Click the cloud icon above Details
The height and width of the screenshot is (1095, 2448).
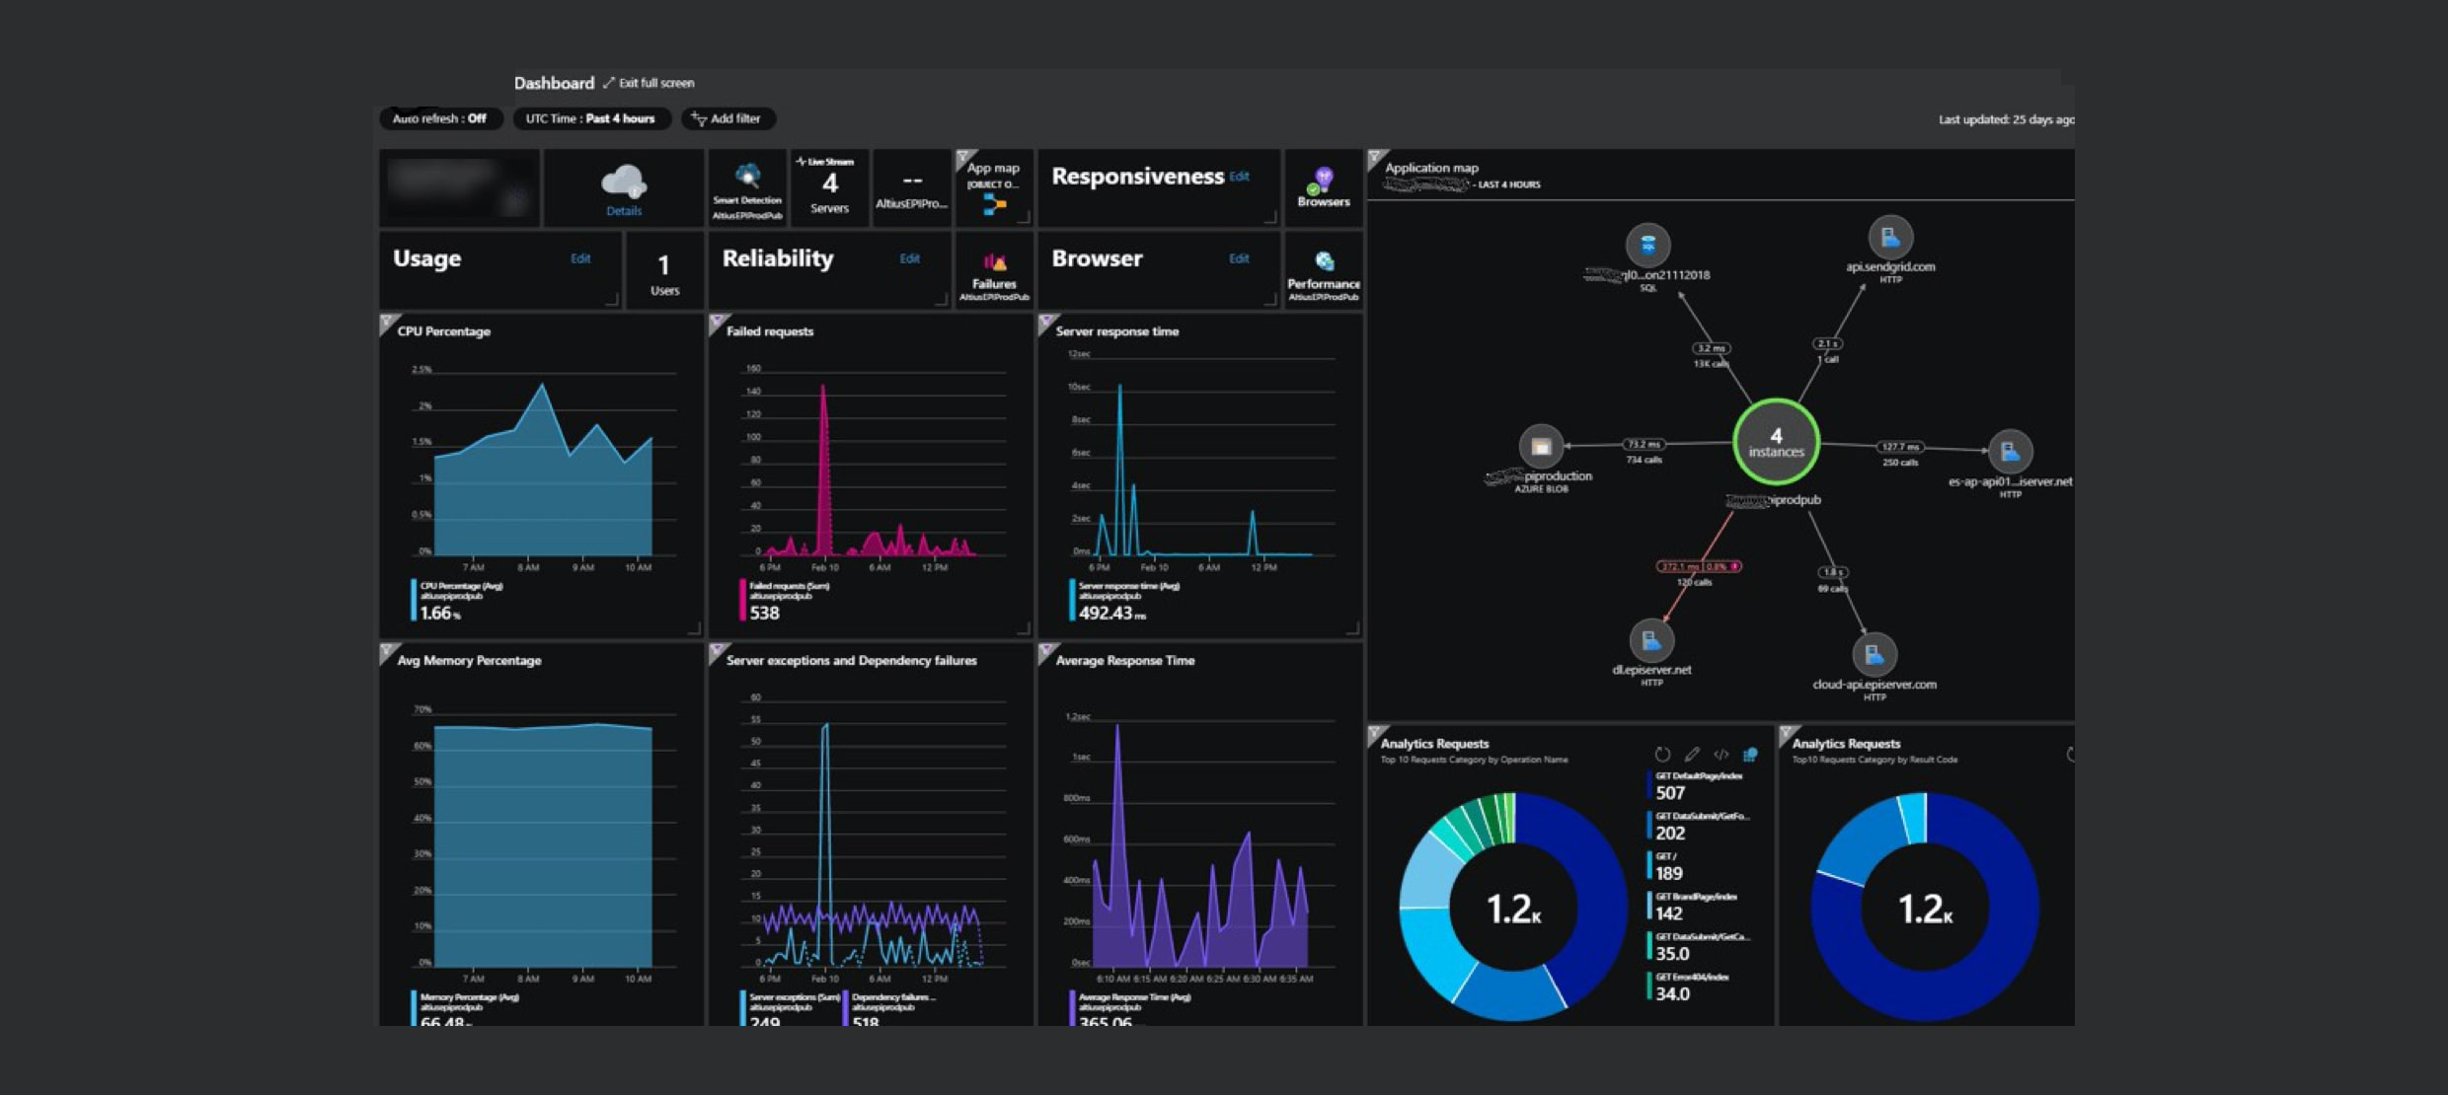pyautogui.click(x=625, y=178)
